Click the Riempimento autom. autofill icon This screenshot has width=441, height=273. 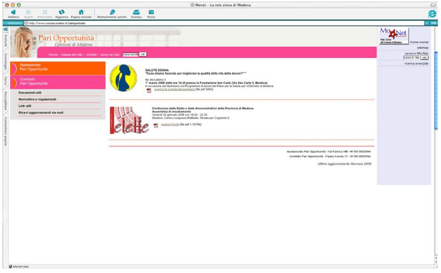(x=112, y=12)
